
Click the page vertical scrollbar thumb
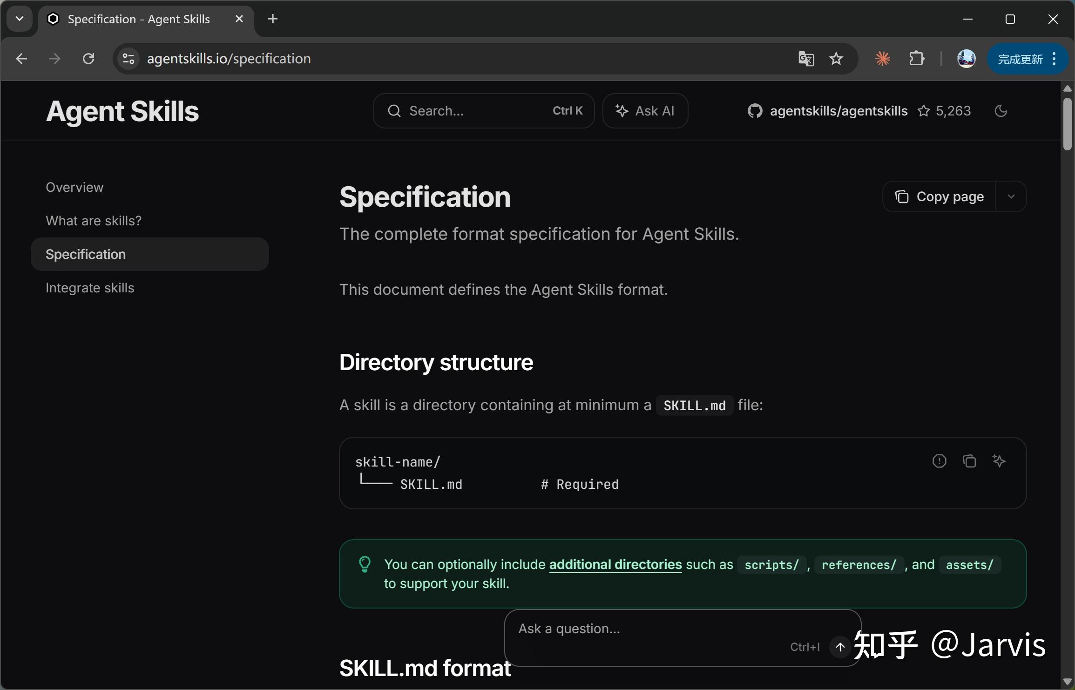1068,124
